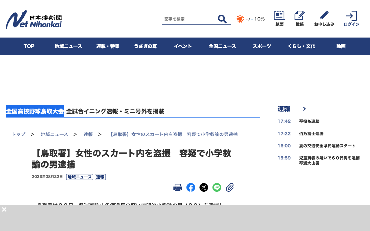Click the 速報 sidebar heading

pos(284,109)
